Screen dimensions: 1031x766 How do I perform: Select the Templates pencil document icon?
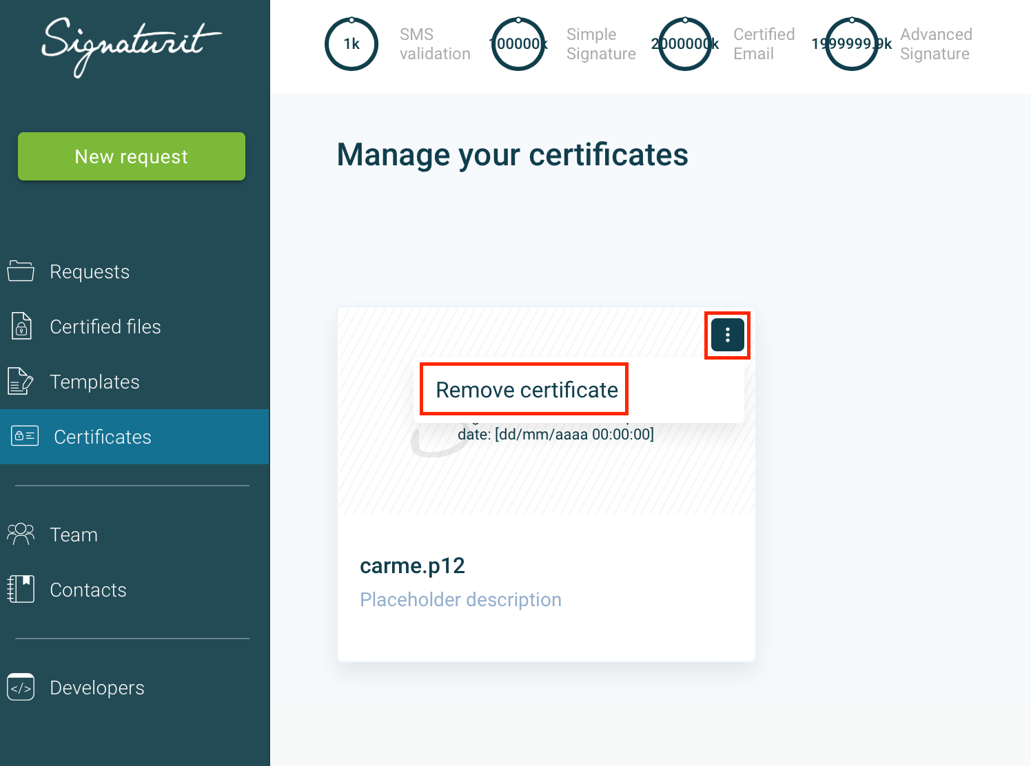(x=20, y=381)
